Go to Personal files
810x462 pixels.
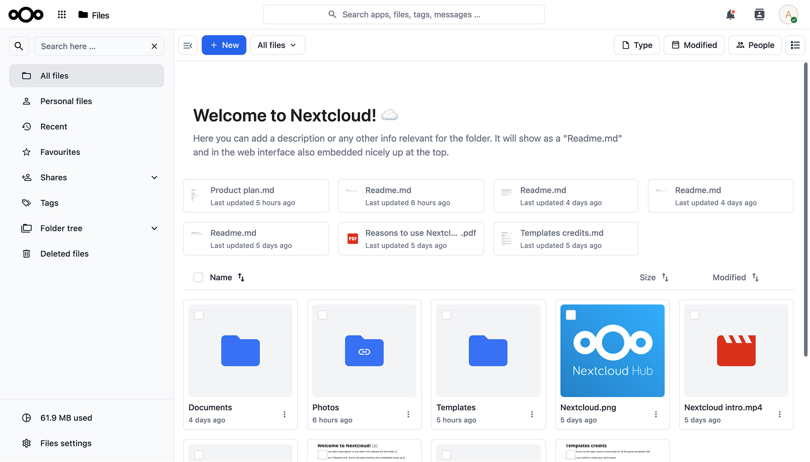86,101
